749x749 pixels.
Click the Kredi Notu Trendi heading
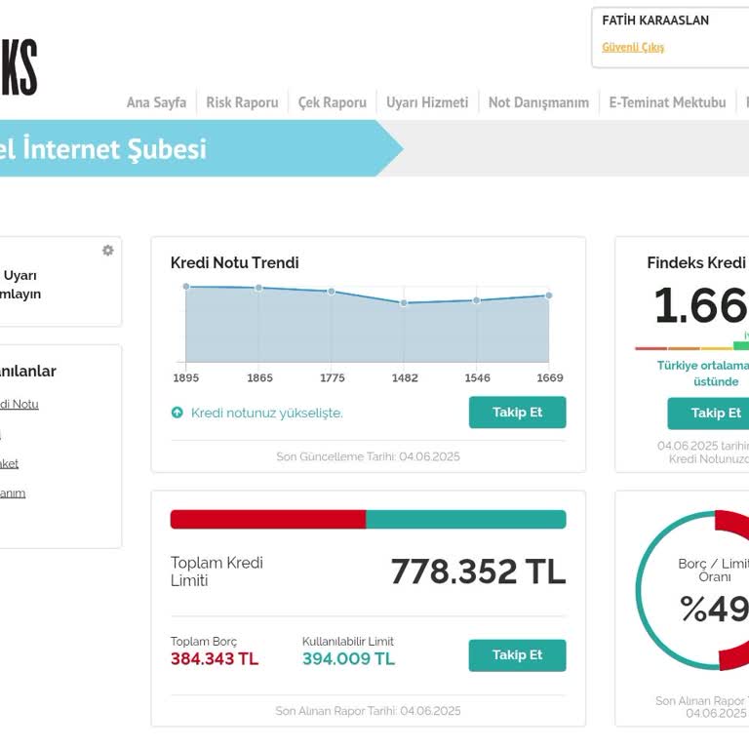click(x=234, y=262)
